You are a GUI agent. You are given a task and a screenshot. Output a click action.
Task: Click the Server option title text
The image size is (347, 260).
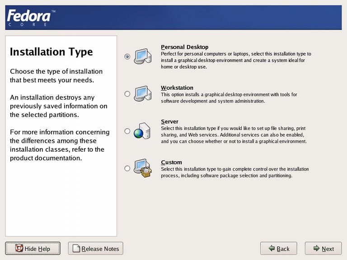[x=169, y=121]
